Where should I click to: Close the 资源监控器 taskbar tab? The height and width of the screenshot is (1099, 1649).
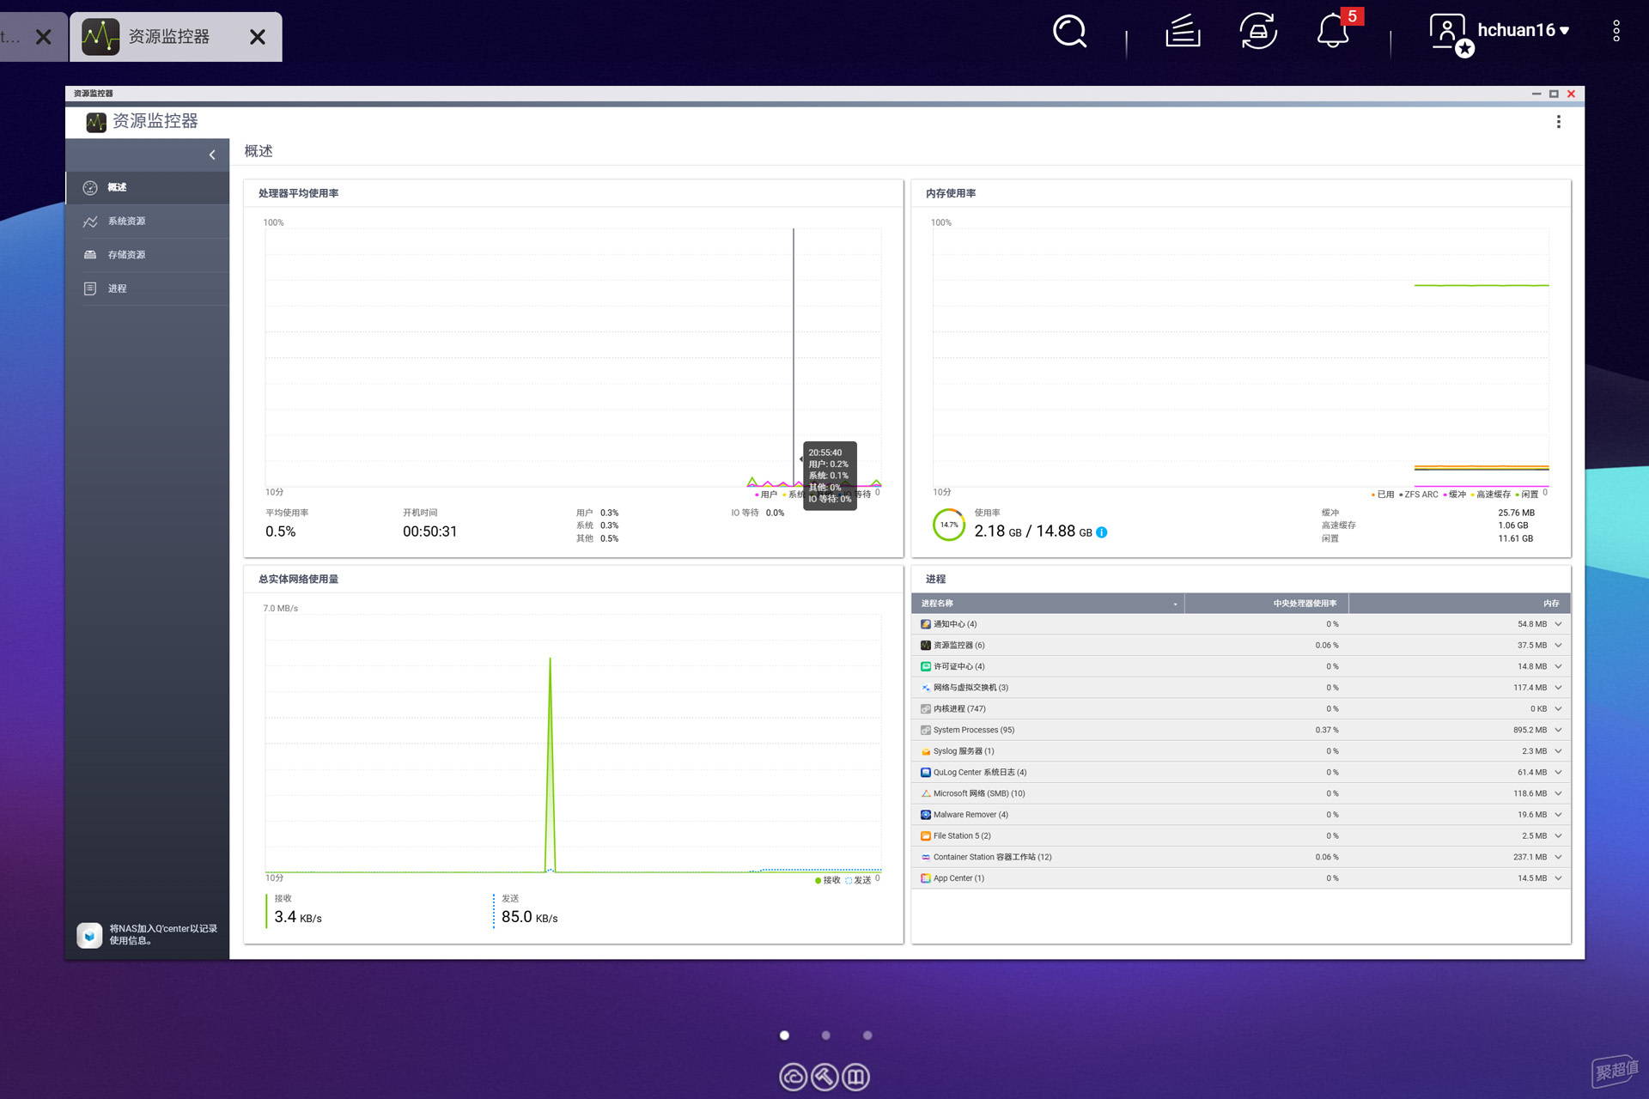point(258,37)
